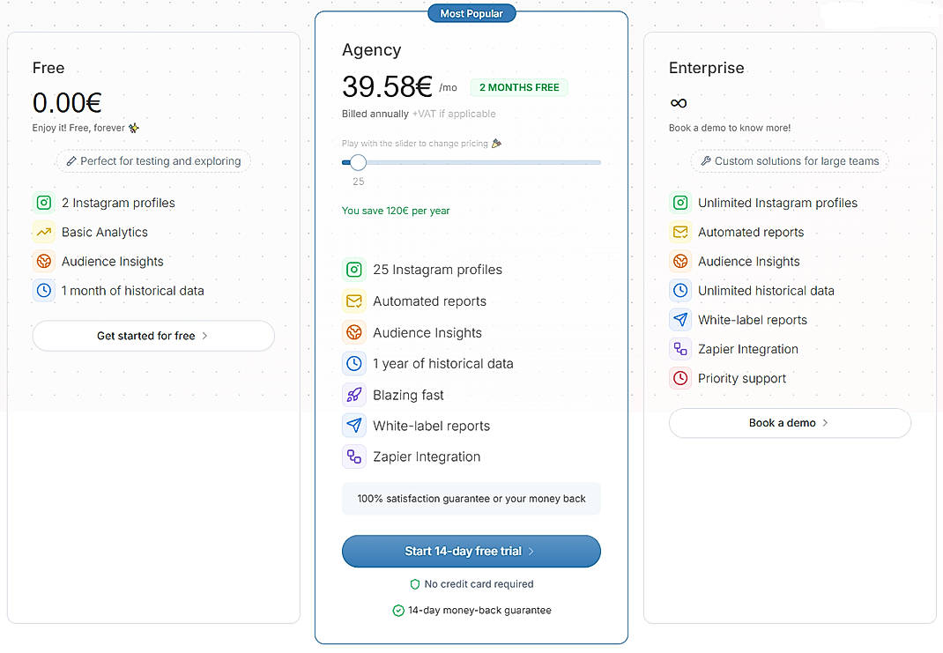Click the Custom solutions for large teams pill

tap(790, 161)
